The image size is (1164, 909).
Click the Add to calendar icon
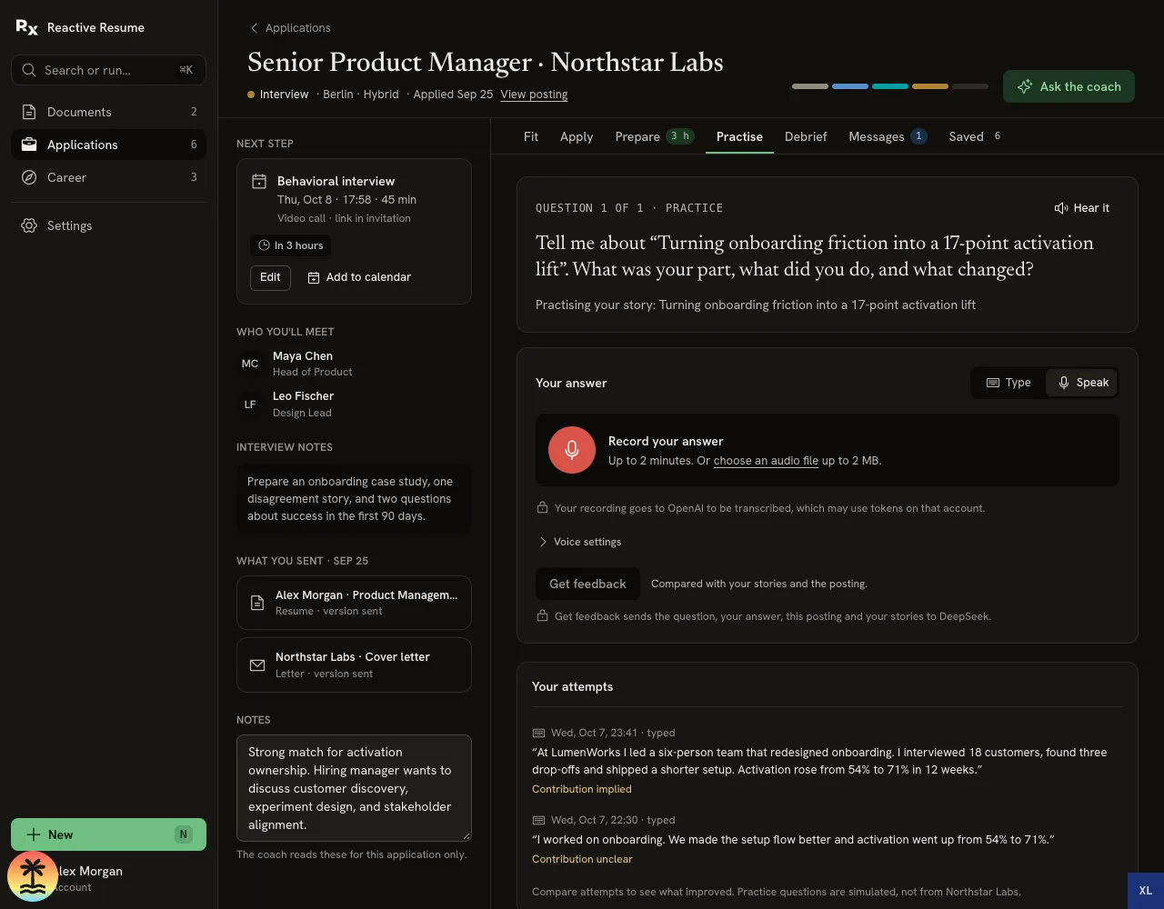(314, 277)
